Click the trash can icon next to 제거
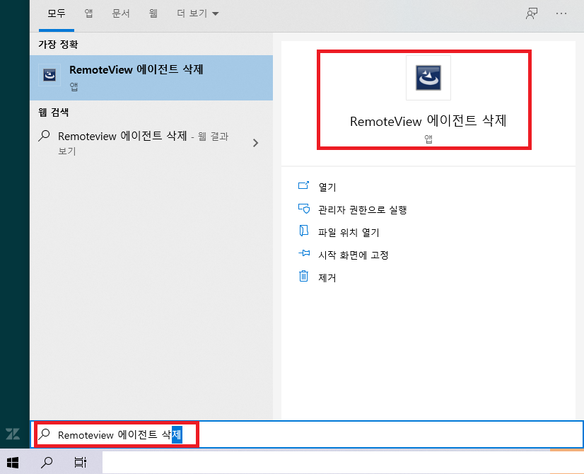The width and height of the screenshot is (584, 474). pyautogui.click(x=303, y=276)
